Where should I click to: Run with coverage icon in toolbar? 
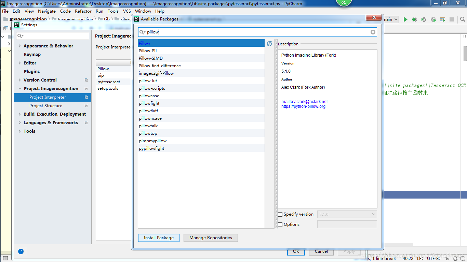(x=424, y=19)
